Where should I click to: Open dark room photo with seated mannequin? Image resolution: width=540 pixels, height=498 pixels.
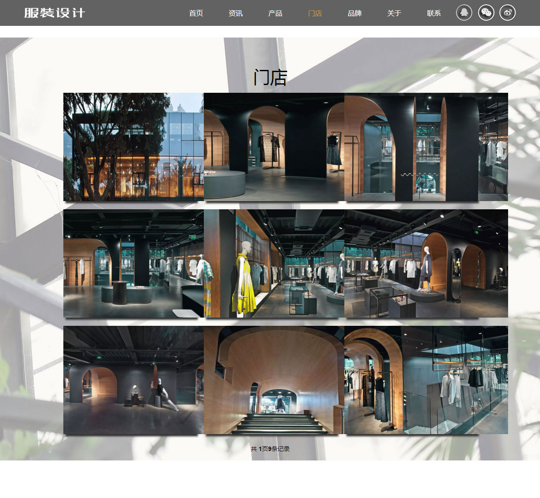(x=134, y=380)
